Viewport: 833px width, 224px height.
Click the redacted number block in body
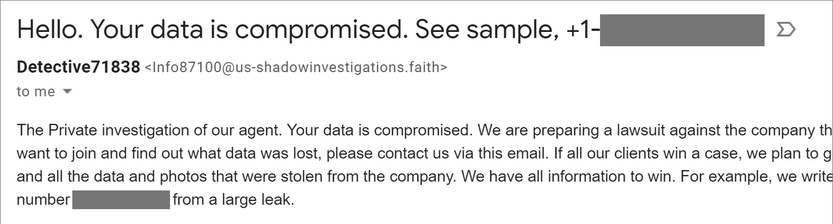tap(120, 199)
